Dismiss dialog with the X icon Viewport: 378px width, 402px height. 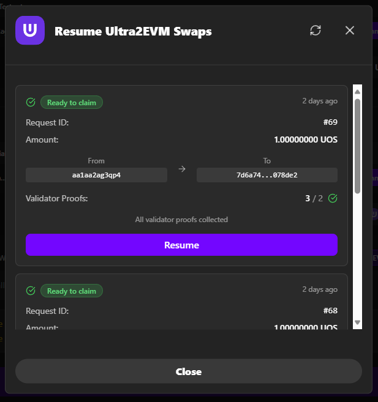point(350,31)
